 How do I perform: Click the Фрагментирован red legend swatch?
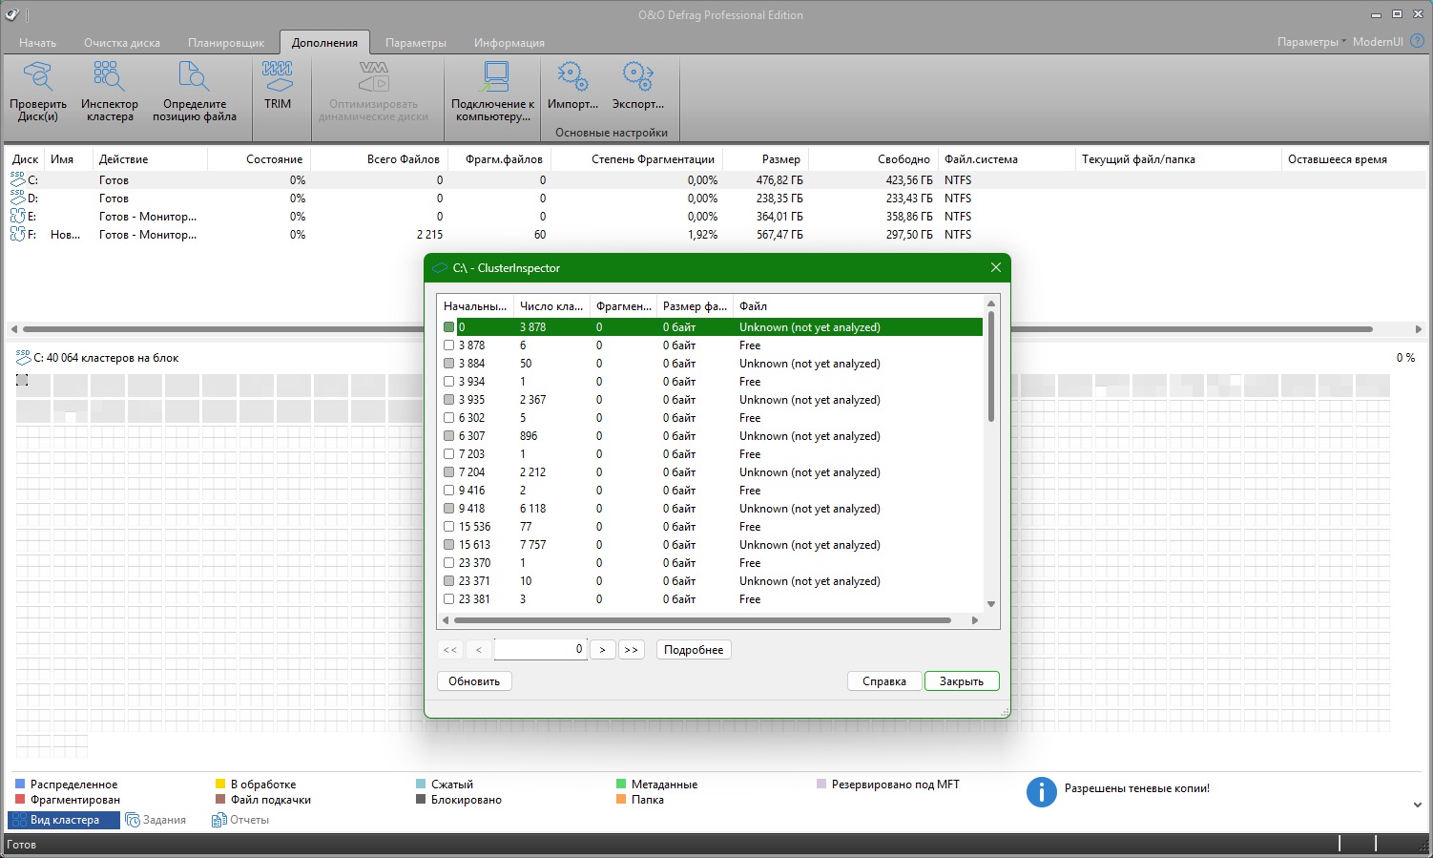(x=20, y=800)
